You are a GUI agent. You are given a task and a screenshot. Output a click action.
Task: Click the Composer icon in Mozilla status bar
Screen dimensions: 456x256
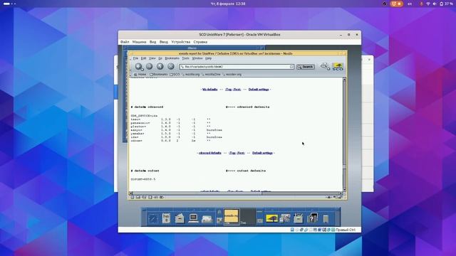144,198
